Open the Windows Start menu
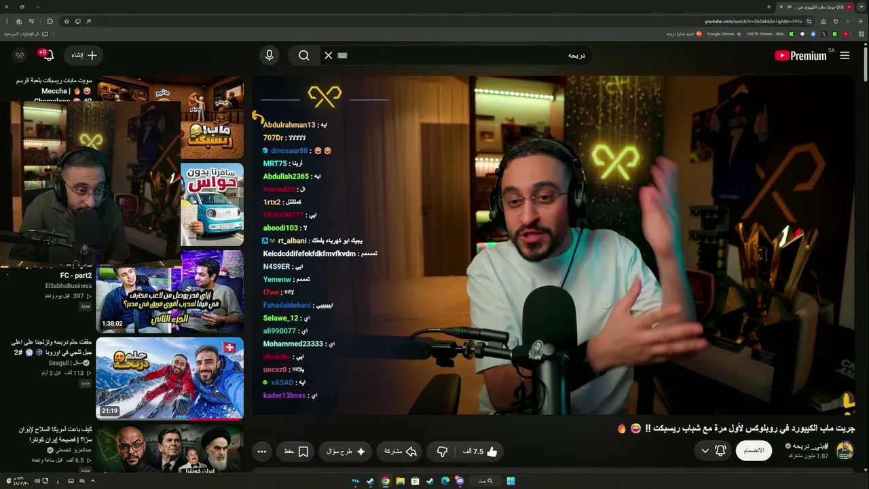 (x=511, y=482)
